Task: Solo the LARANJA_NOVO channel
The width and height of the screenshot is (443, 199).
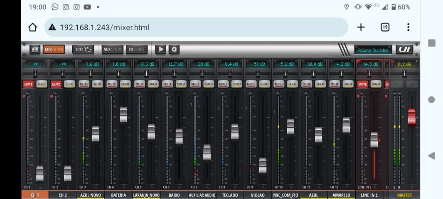Action: 153,84
